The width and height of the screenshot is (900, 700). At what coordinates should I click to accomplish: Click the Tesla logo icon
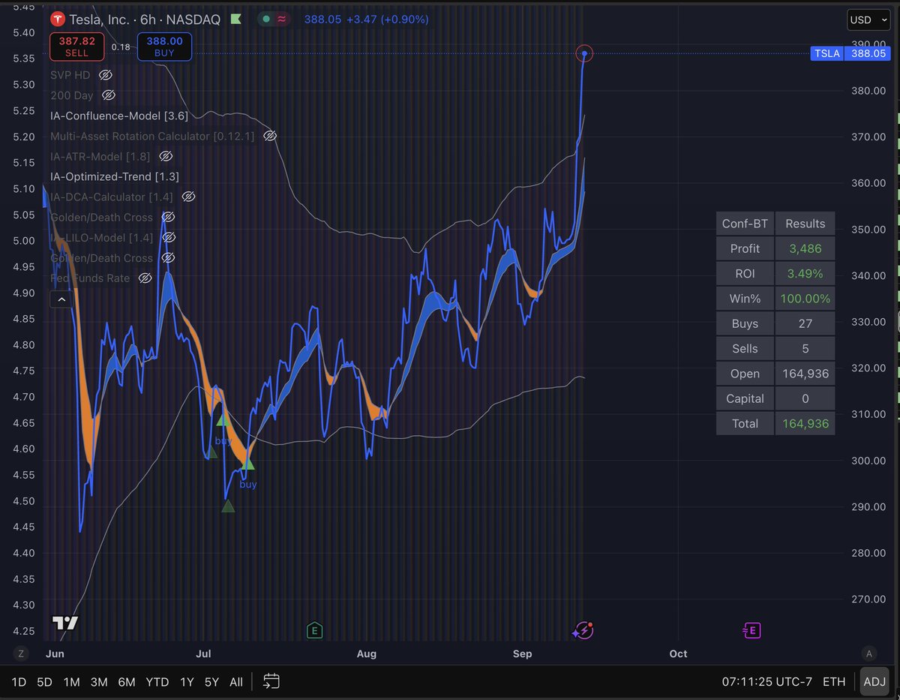57,19
